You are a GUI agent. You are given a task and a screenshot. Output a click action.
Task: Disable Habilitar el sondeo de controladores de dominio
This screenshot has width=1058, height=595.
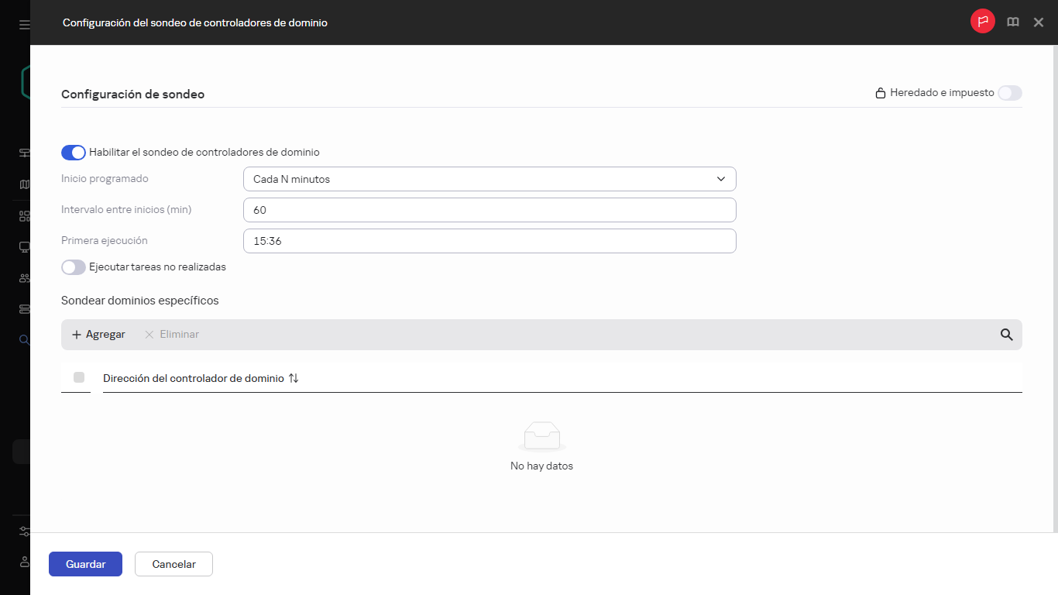point(73,153)
